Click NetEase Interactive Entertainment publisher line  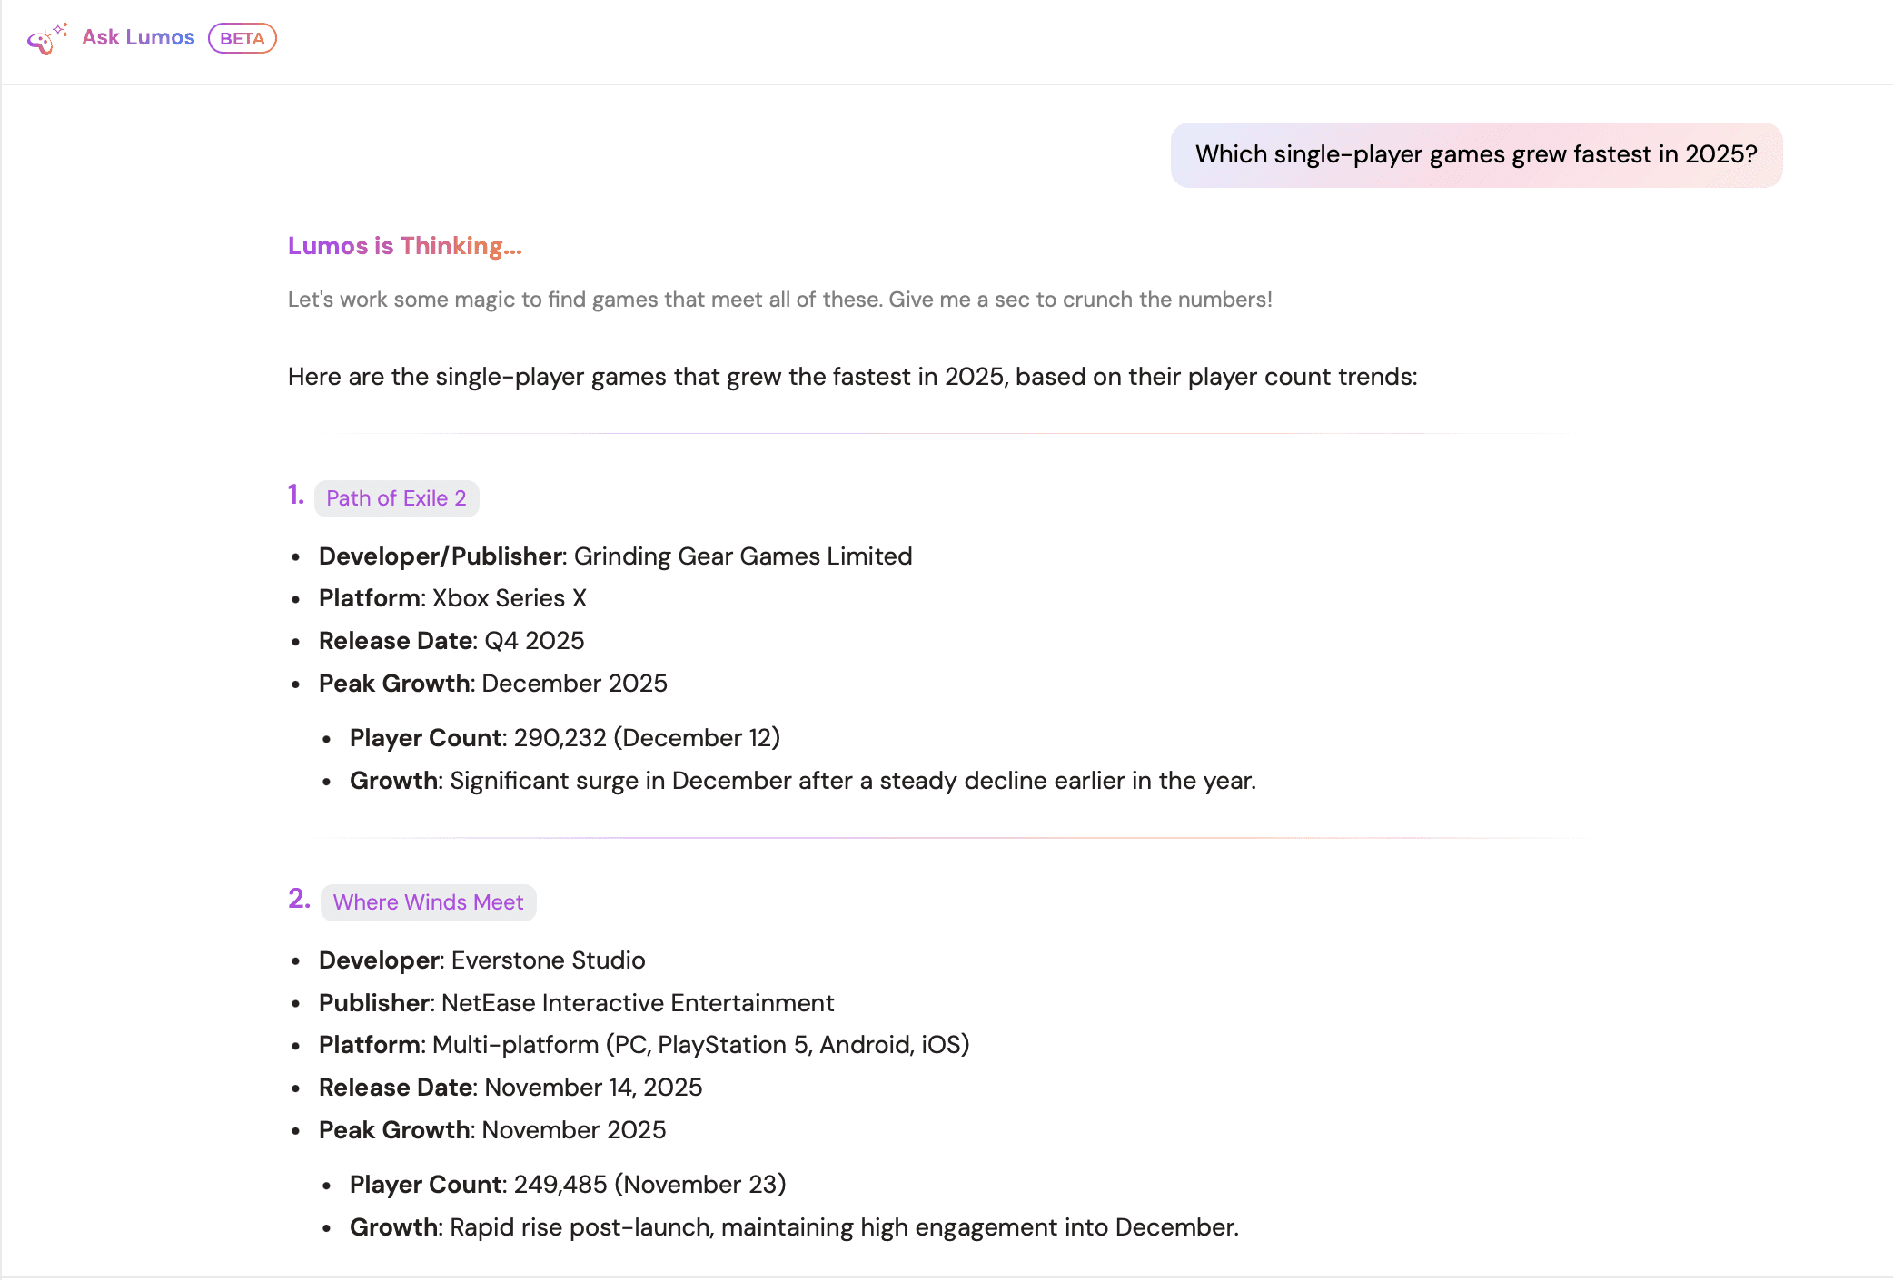pyautogui.click(x=576, y=1003)
